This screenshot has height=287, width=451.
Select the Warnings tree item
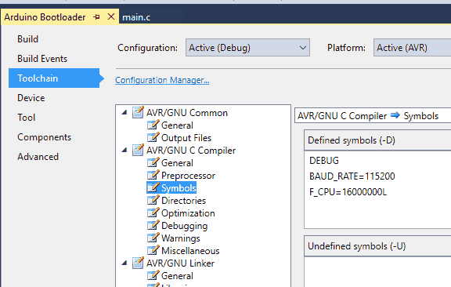click(181, 238)
